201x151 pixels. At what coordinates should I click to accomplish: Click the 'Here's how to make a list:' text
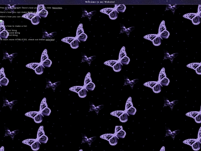(x=14, y=26)
